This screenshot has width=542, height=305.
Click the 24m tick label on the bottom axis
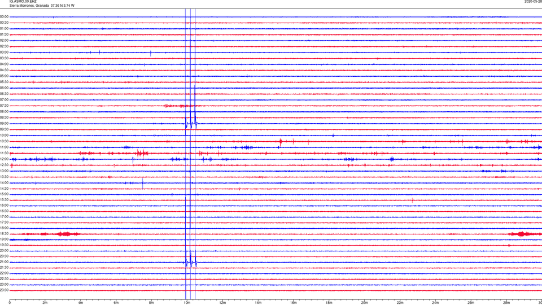click(x=435, y=303)
